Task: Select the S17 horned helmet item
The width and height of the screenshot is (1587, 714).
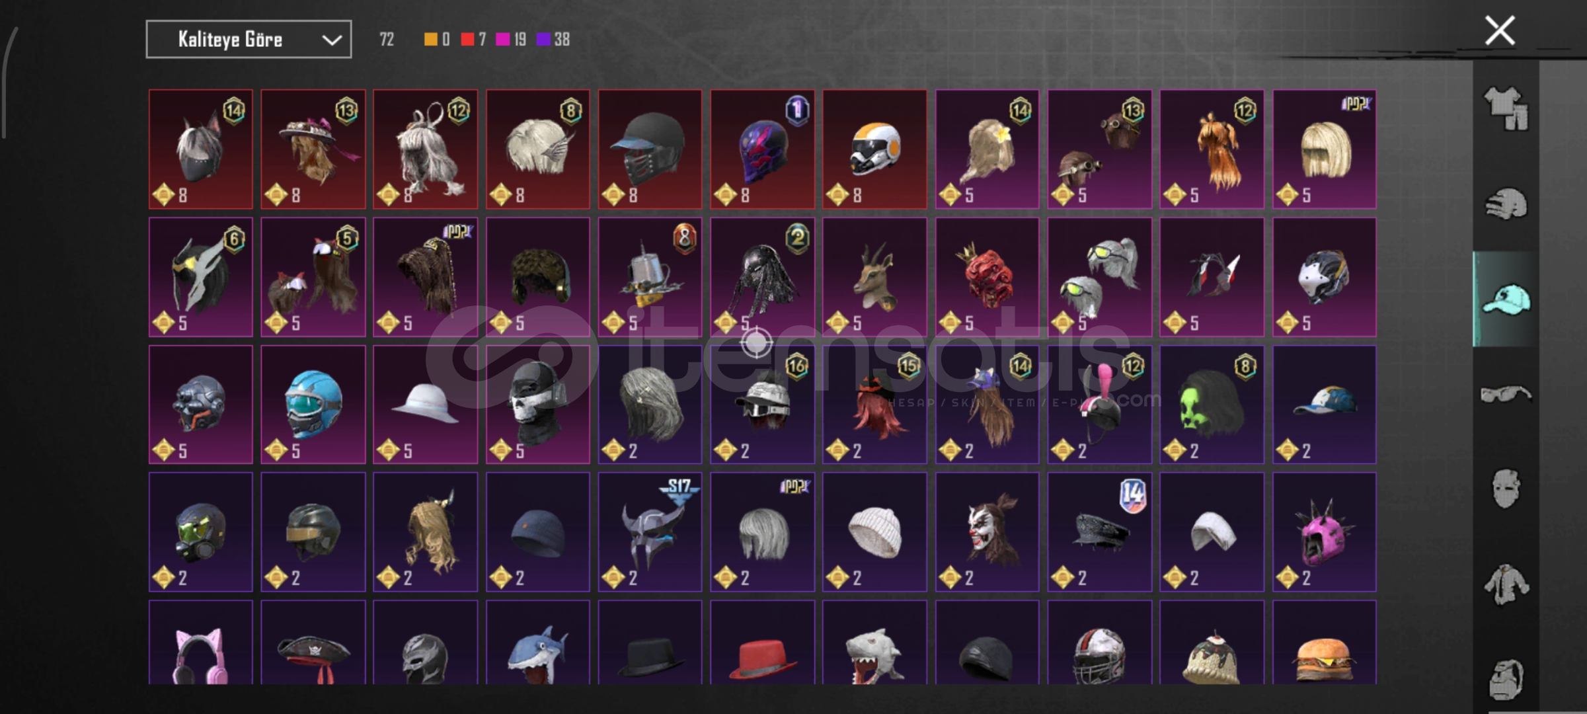Action: [650, 532]
